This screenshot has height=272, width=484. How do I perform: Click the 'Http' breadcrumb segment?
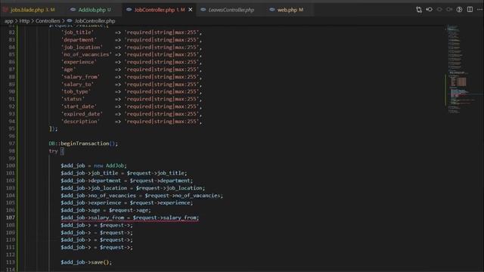(24, 21)
